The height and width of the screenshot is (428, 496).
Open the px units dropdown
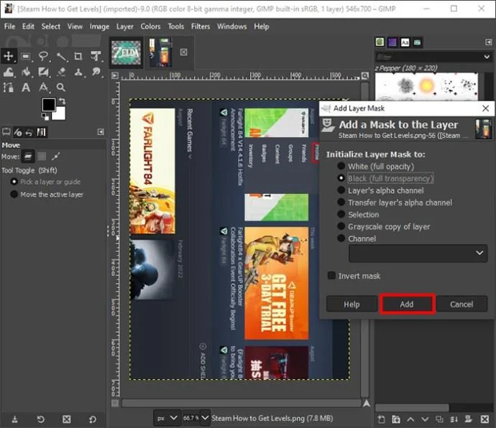point(167,418)
